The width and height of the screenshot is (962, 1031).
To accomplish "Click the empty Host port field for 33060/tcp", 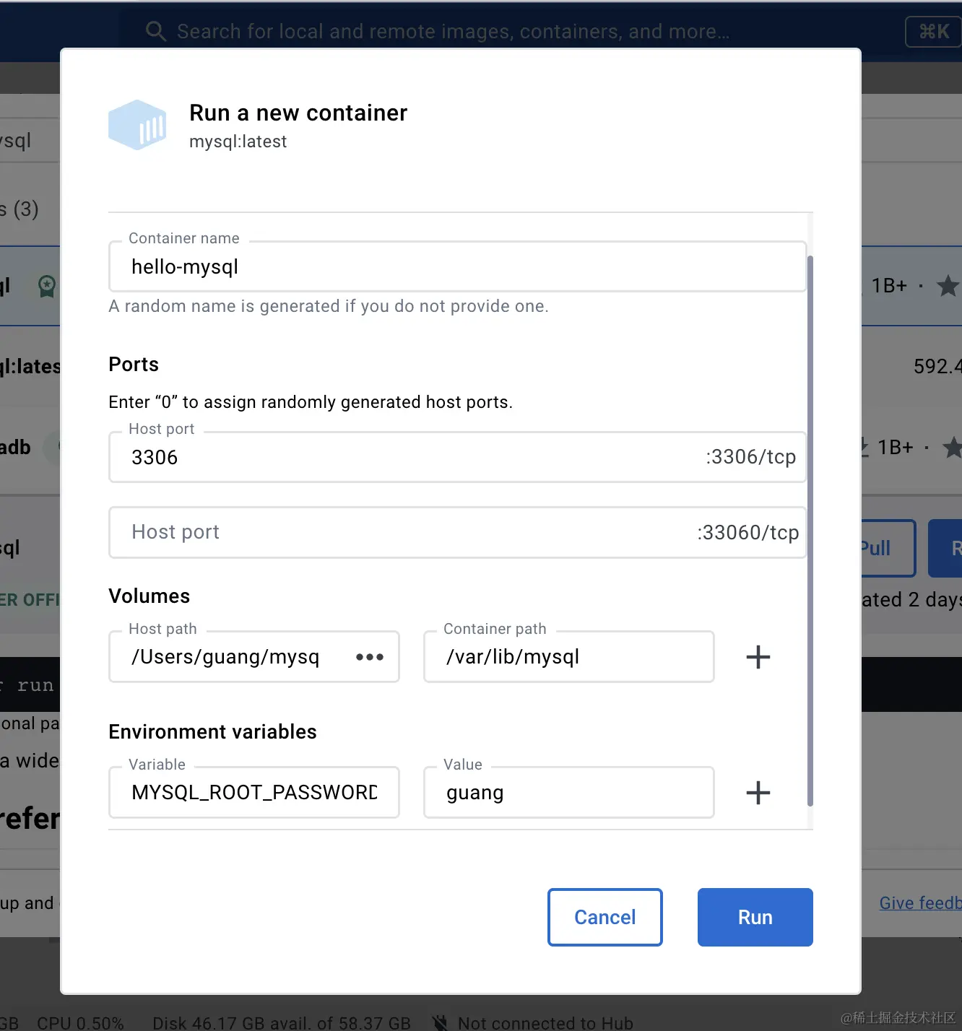I will [x=457, y=532].
